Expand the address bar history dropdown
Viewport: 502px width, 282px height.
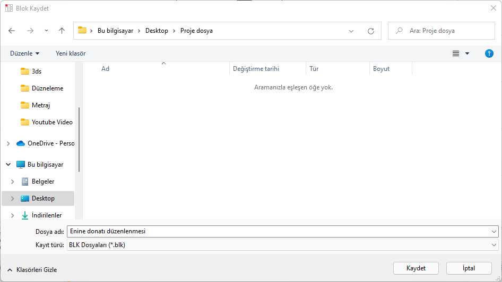click(351, 31)
